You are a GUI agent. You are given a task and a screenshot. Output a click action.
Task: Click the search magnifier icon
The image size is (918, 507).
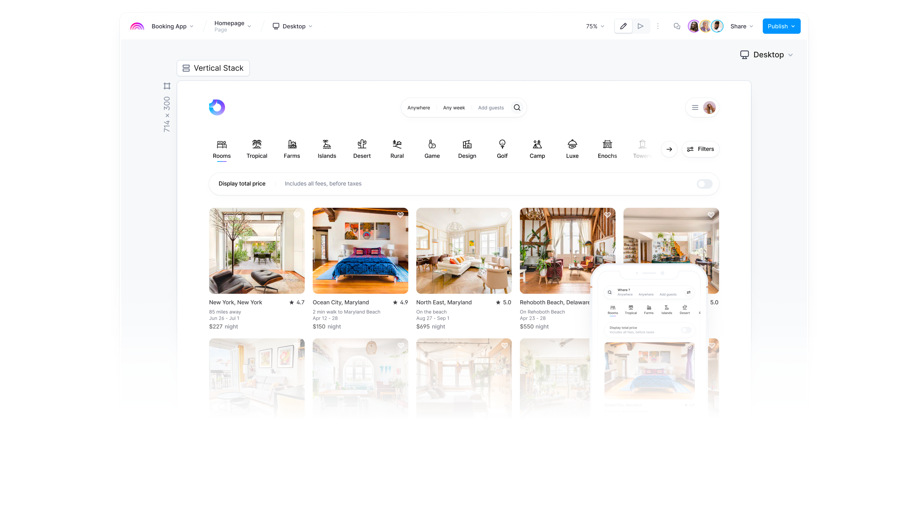tap(517, 108)
